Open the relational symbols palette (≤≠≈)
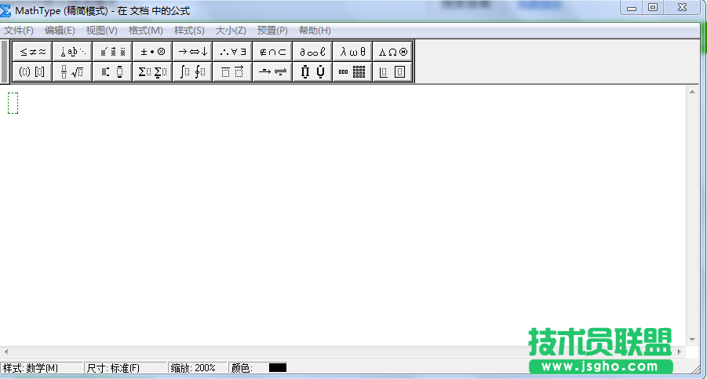Screen dimensions: 707x379 [33, 52]
